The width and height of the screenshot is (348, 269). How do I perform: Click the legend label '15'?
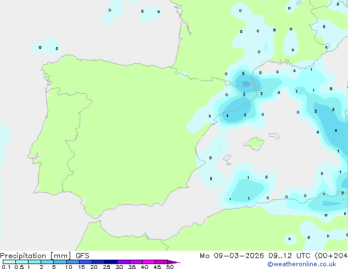81,267
